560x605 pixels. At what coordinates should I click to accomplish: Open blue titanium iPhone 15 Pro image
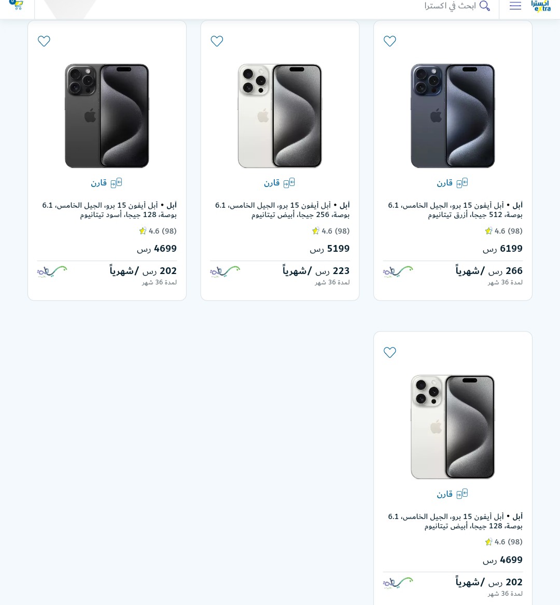point(453,116)
